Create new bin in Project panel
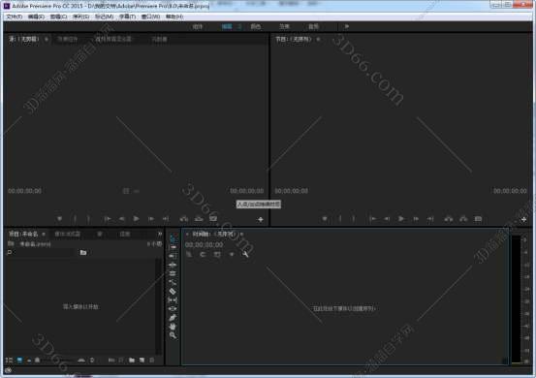 (x=132, y=360)
